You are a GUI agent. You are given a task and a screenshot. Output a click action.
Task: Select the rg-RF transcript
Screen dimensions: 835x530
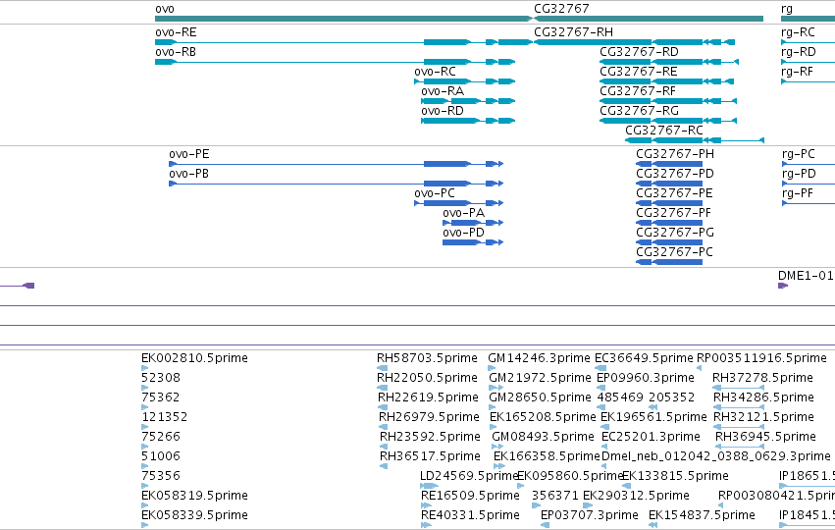[x=808, y=81]
